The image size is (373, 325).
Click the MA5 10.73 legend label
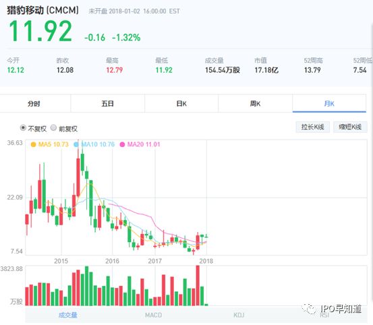53,144
